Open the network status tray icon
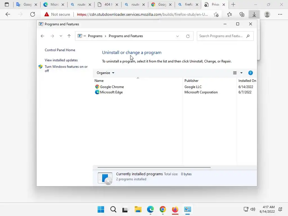Screen dimensions: 288x216 (246, 209)
